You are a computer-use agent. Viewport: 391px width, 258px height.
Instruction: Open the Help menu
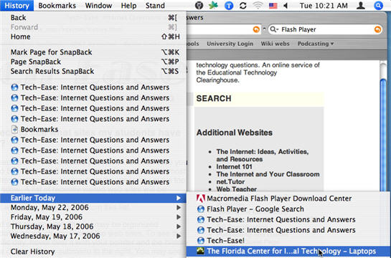[128, 6]
